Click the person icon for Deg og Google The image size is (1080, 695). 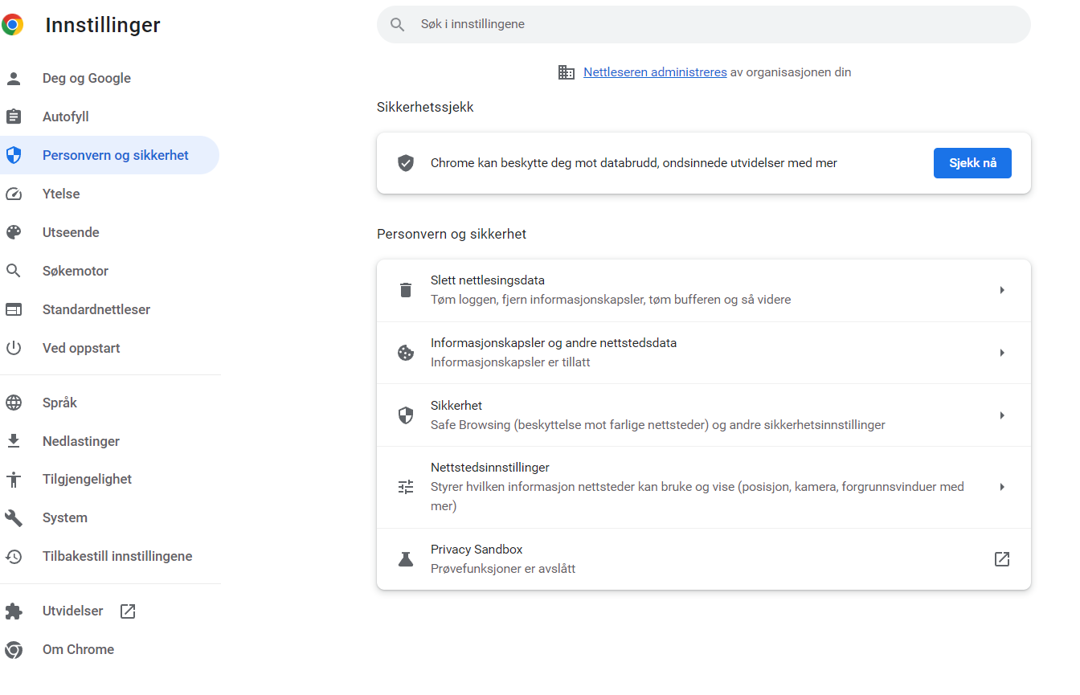(14, 79)
